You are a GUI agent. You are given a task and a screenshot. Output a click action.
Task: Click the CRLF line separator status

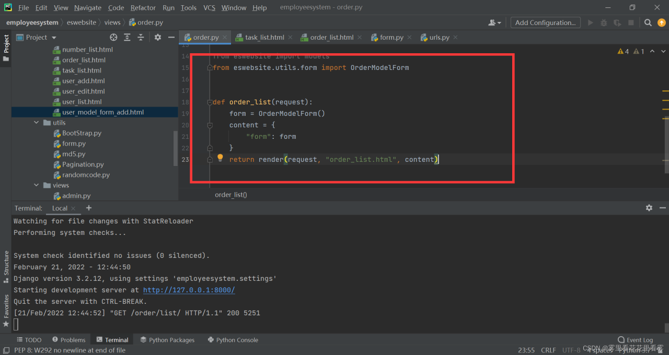tap(549, 350)
